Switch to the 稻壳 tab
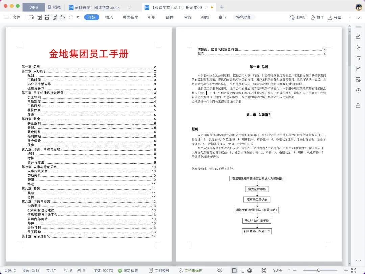The height and width of the screenshot is (274, 365). (54, 7)
